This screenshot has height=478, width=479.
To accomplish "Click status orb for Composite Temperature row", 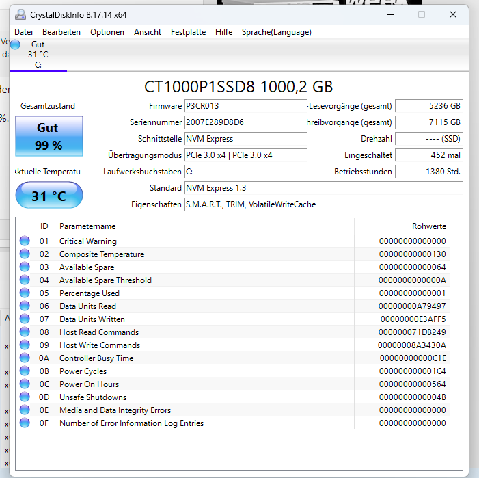I will click(25, 254).
